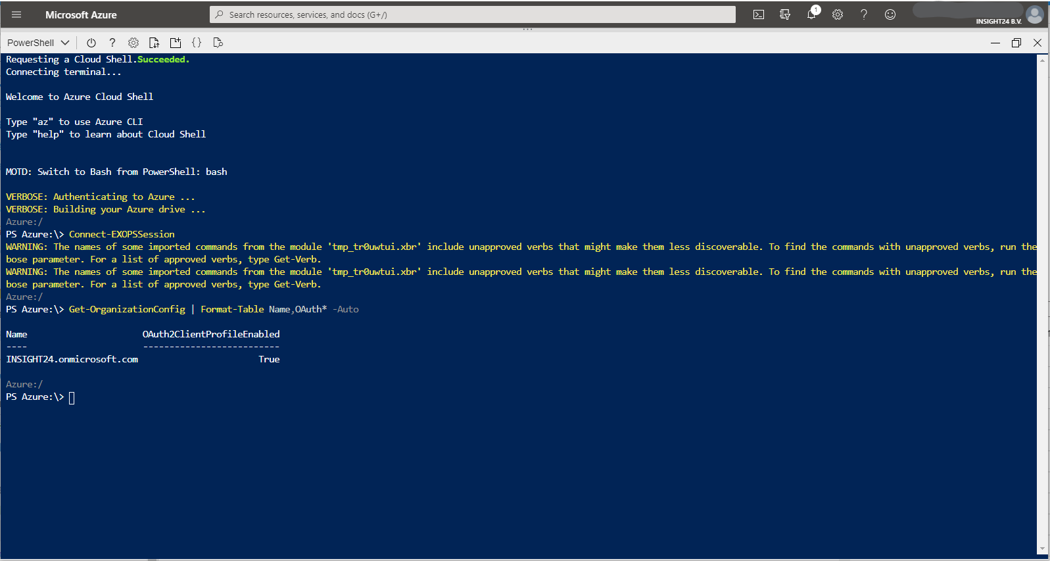
Task: Click the terminal cursor at the PS prompt
Action: pyautogui.click(x=72, y=398)
